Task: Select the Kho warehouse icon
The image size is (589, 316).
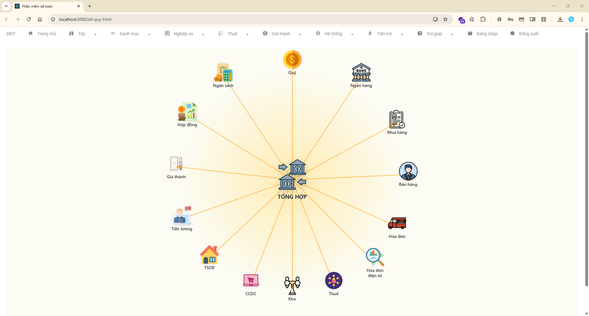Action: pos(292,286)
